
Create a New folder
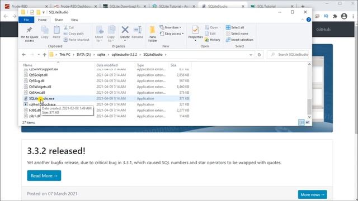(153, 33)
